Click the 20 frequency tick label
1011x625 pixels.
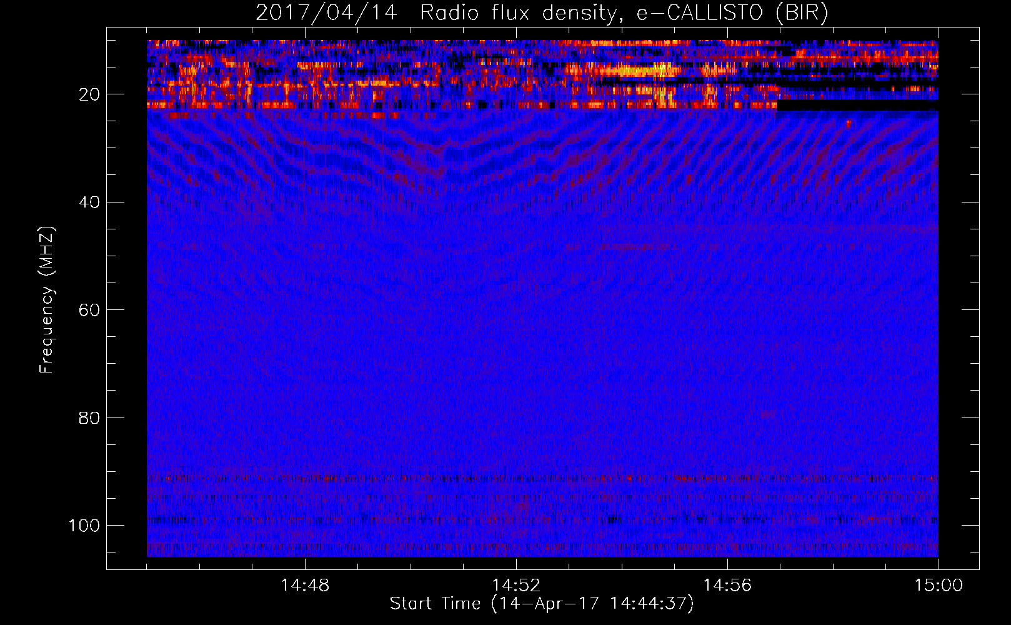pos(89,94)
